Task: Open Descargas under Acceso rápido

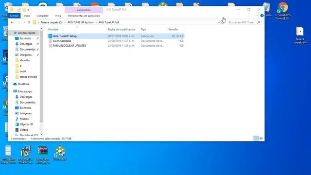Action: point(26,44)
